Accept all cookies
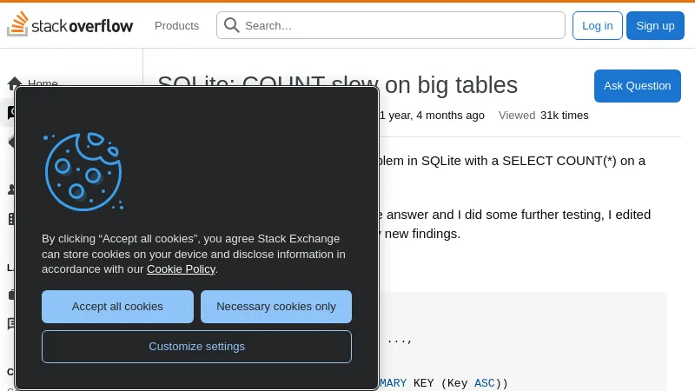The image size is (695, 391). tap(117, 307)
